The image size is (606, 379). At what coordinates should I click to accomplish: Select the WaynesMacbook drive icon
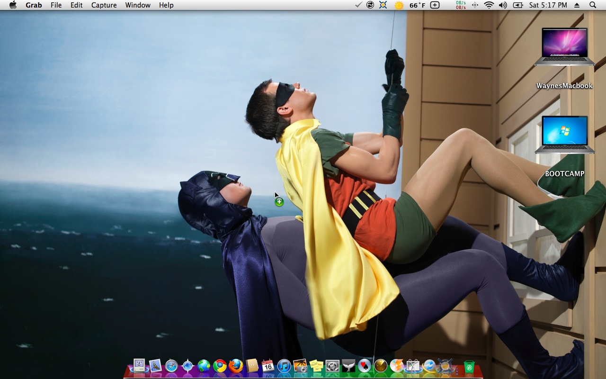coord(564,46)
